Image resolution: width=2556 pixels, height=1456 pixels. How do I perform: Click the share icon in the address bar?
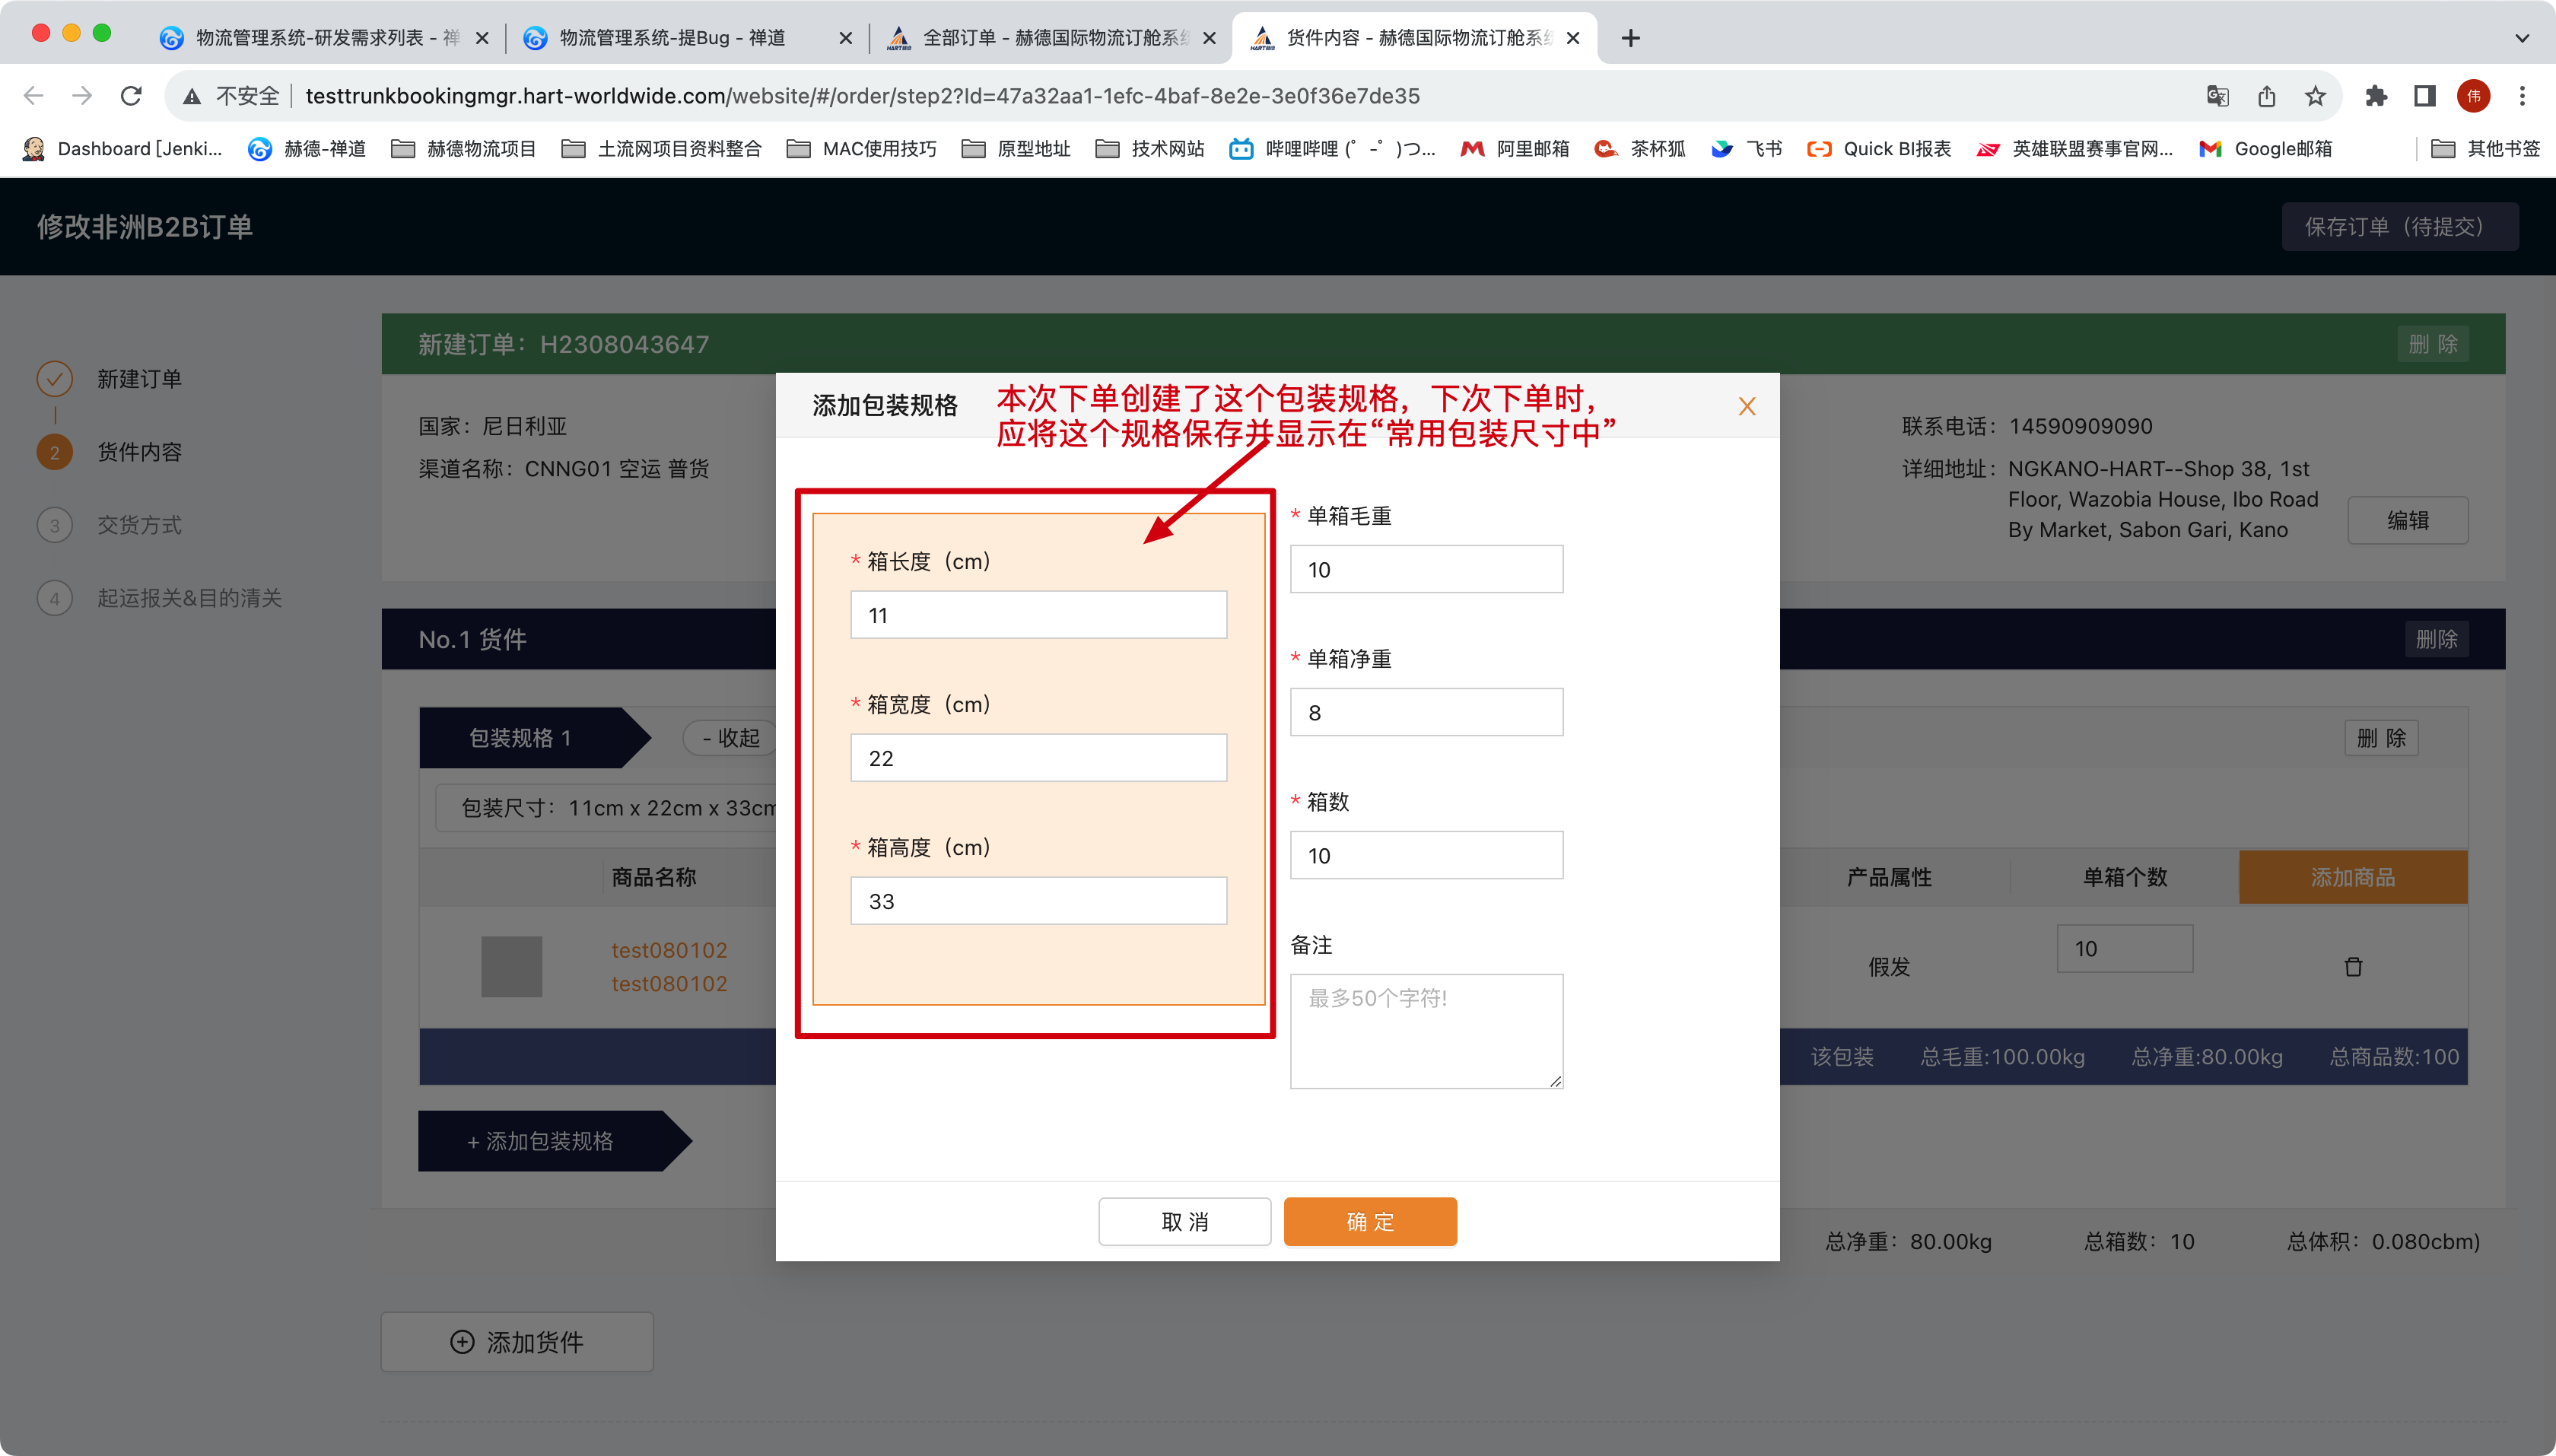point(2266,96)
